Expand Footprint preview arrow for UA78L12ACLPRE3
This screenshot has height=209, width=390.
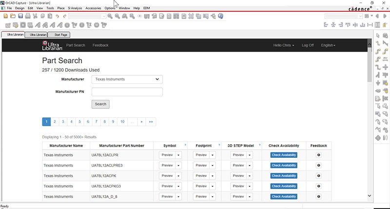(x=213, y=166)
